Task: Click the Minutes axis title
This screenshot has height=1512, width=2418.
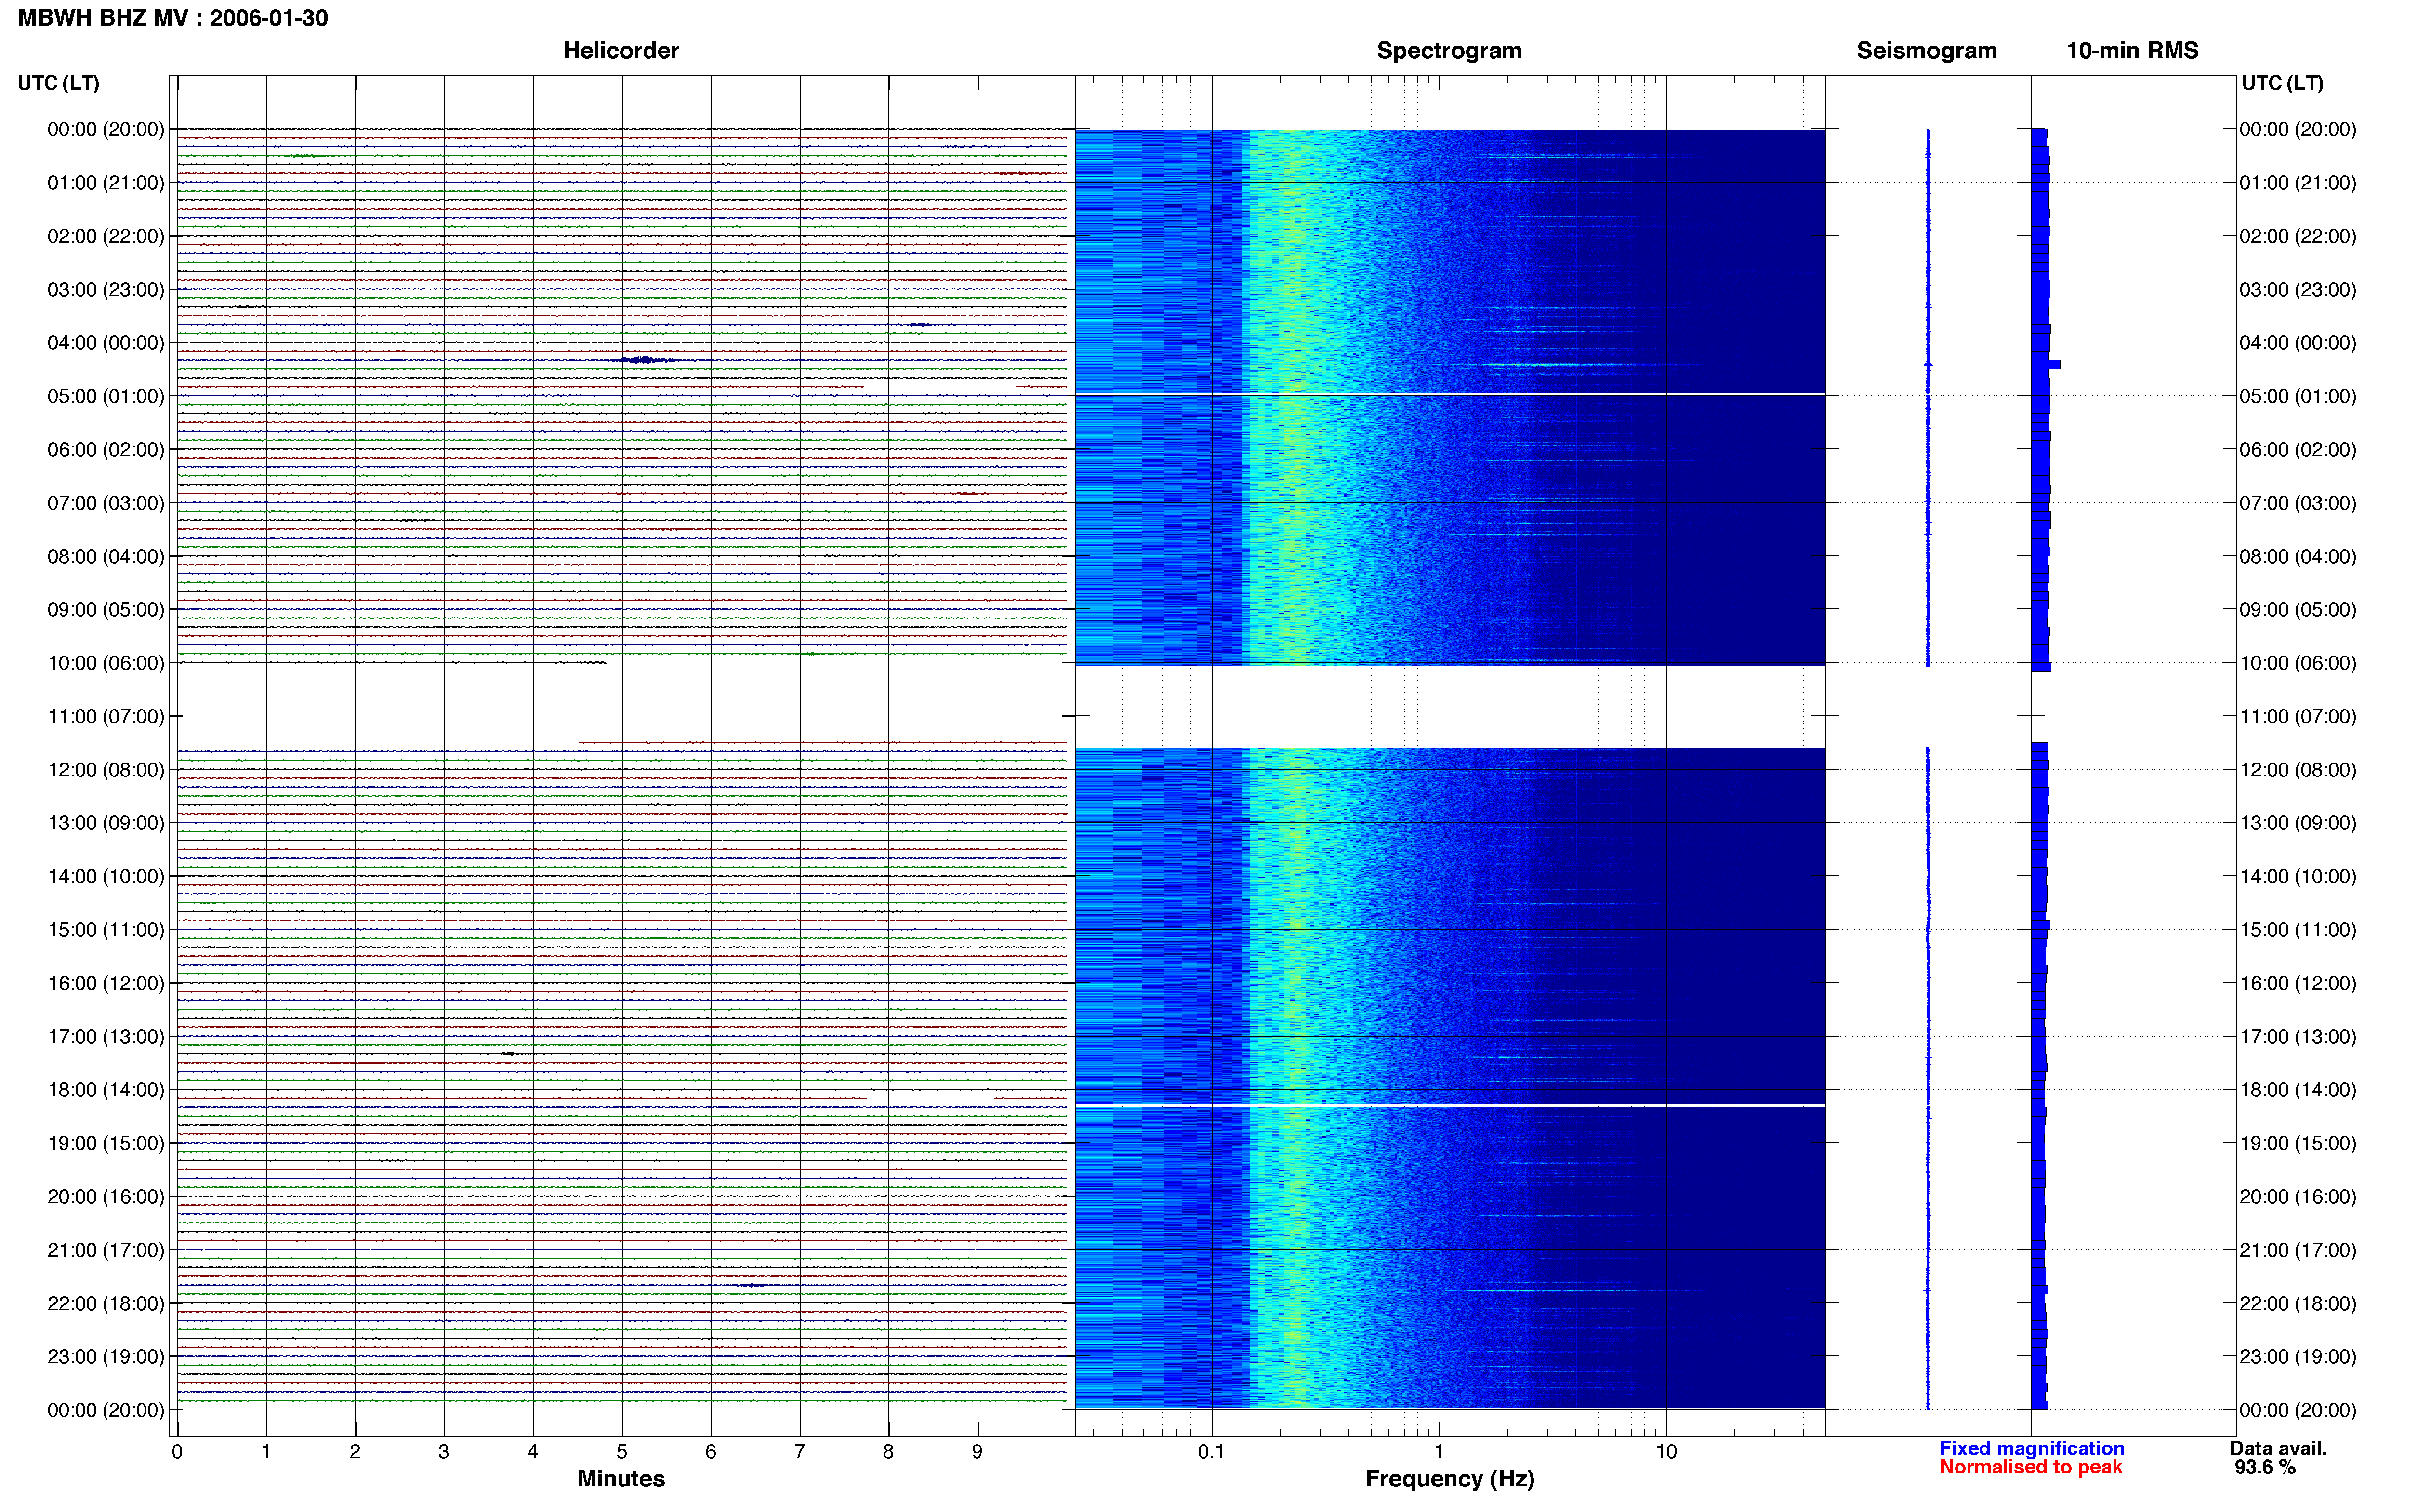Action: tap(621, 1479)
